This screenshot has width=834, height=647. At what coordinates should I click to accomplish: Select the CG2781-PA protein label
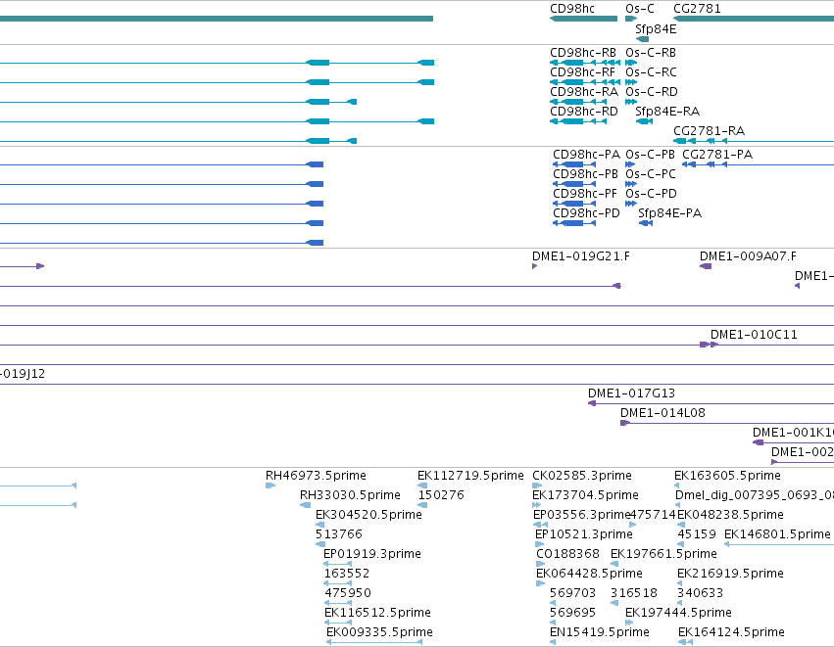point(717,155)
